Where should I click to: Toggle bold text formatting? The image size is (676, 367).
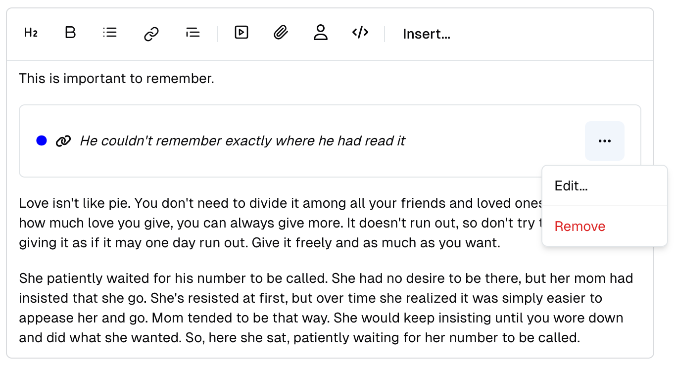point(70,33)
